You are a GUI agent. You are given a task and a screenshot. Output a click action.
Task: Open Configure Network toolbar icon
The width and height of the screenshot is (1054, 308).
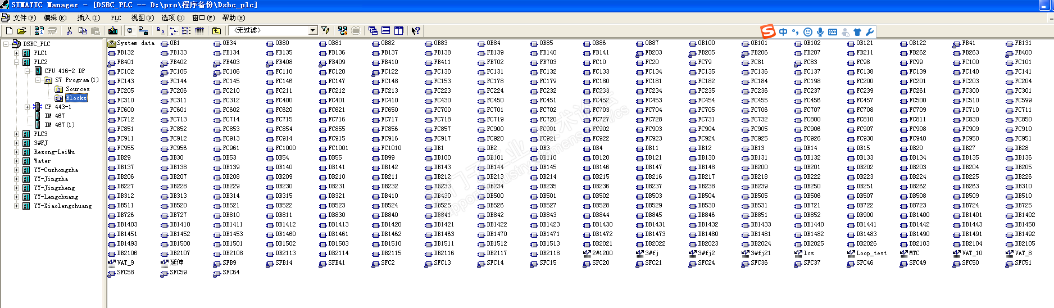(343, 30)
